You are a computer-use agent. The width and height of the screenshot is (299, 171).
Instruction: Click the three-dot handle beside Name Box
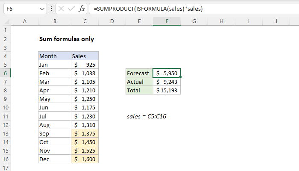(51, 9)
